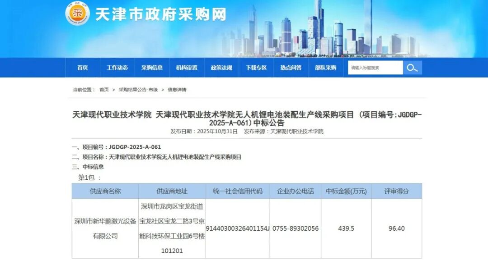Screen dimensions: 488x260
Task: Click the credit code 91440300326401154J cell
Action: click(238, 228)
